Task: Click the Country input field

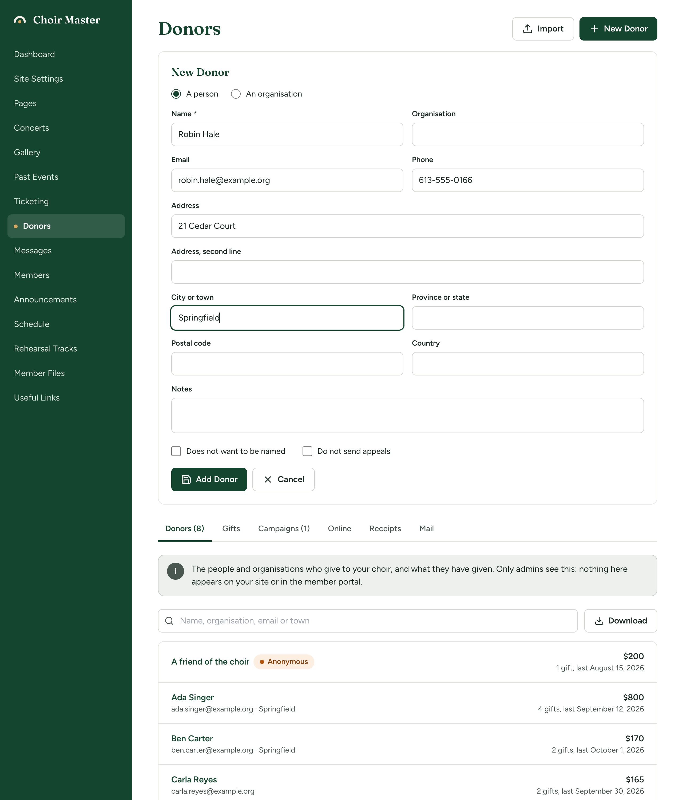Action: [528, 364]
